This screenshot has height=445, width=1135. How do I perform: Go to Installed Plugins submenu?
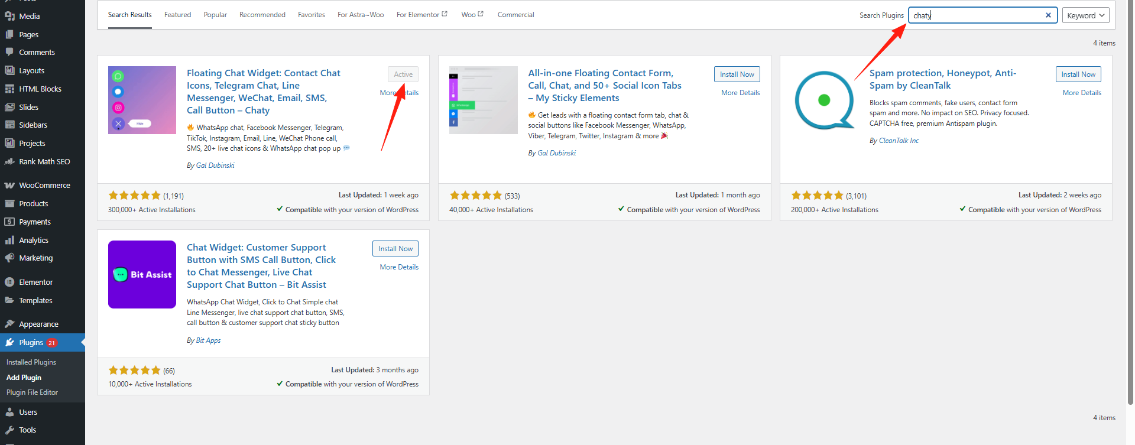pos(31,362)
